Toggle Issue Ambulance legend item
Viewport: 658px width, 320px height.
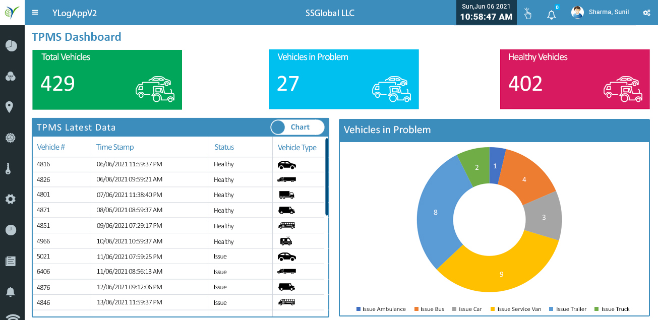click(381, 309)
